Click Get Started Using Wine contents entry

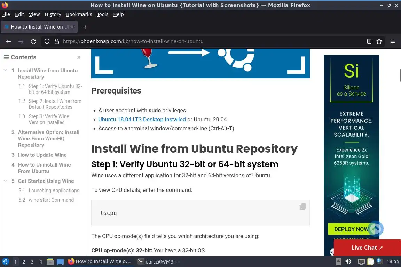pos(46,181)
